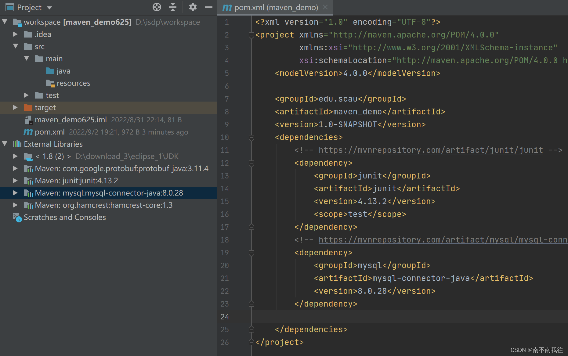Click the pom.xml file icon in tree
Viewport: 568px width, 356px height.
[27, 132]
